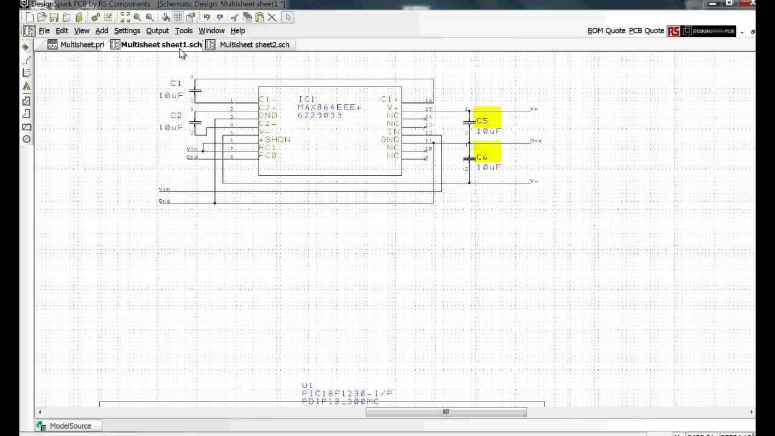Switch to the Multisheet sheet2.sch tab
The image size is (775, 436).
tap(253, 44)
